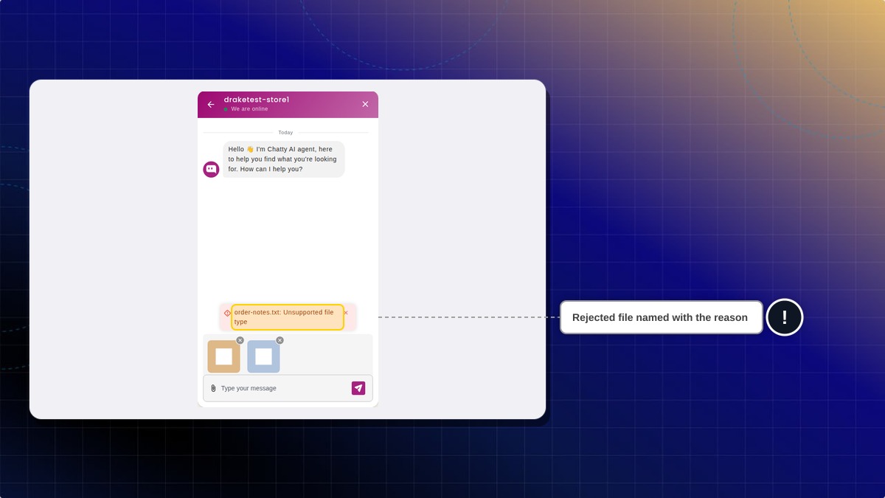
Task: Click the Chatty AI greeting message bubble
Action: click(x=284, y=159)
